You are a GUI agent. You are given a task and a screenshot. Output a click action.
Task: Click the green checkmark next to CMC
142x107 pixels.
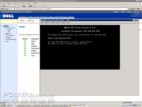pyautogui.click(x=25, y=43)
